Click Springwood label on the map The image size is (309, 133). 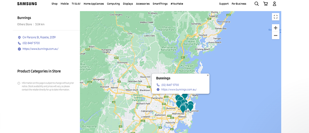coord(98,79)
